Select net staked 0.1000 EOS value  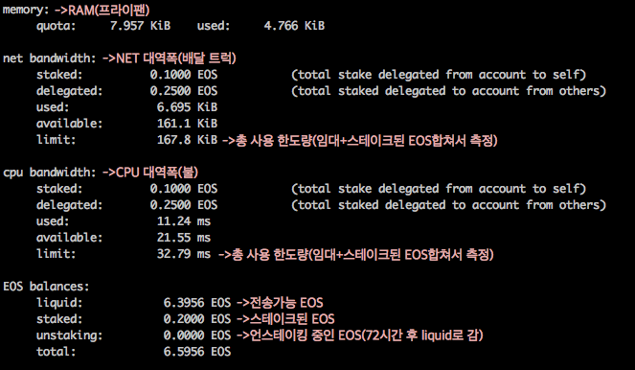[x=184, y=75]
